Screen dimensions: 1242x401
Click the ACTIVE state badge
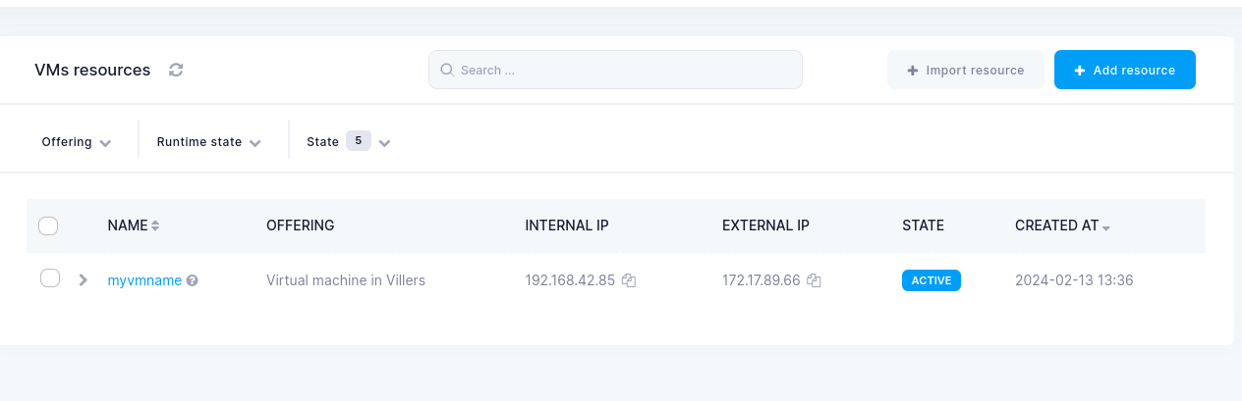(x=931, y=280)
